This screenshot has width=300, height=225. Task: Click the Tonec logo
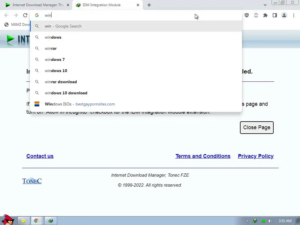pos(32,181)
